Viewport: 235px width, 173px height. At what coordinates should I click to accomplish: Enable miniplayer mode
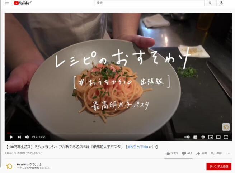[211, 137]
